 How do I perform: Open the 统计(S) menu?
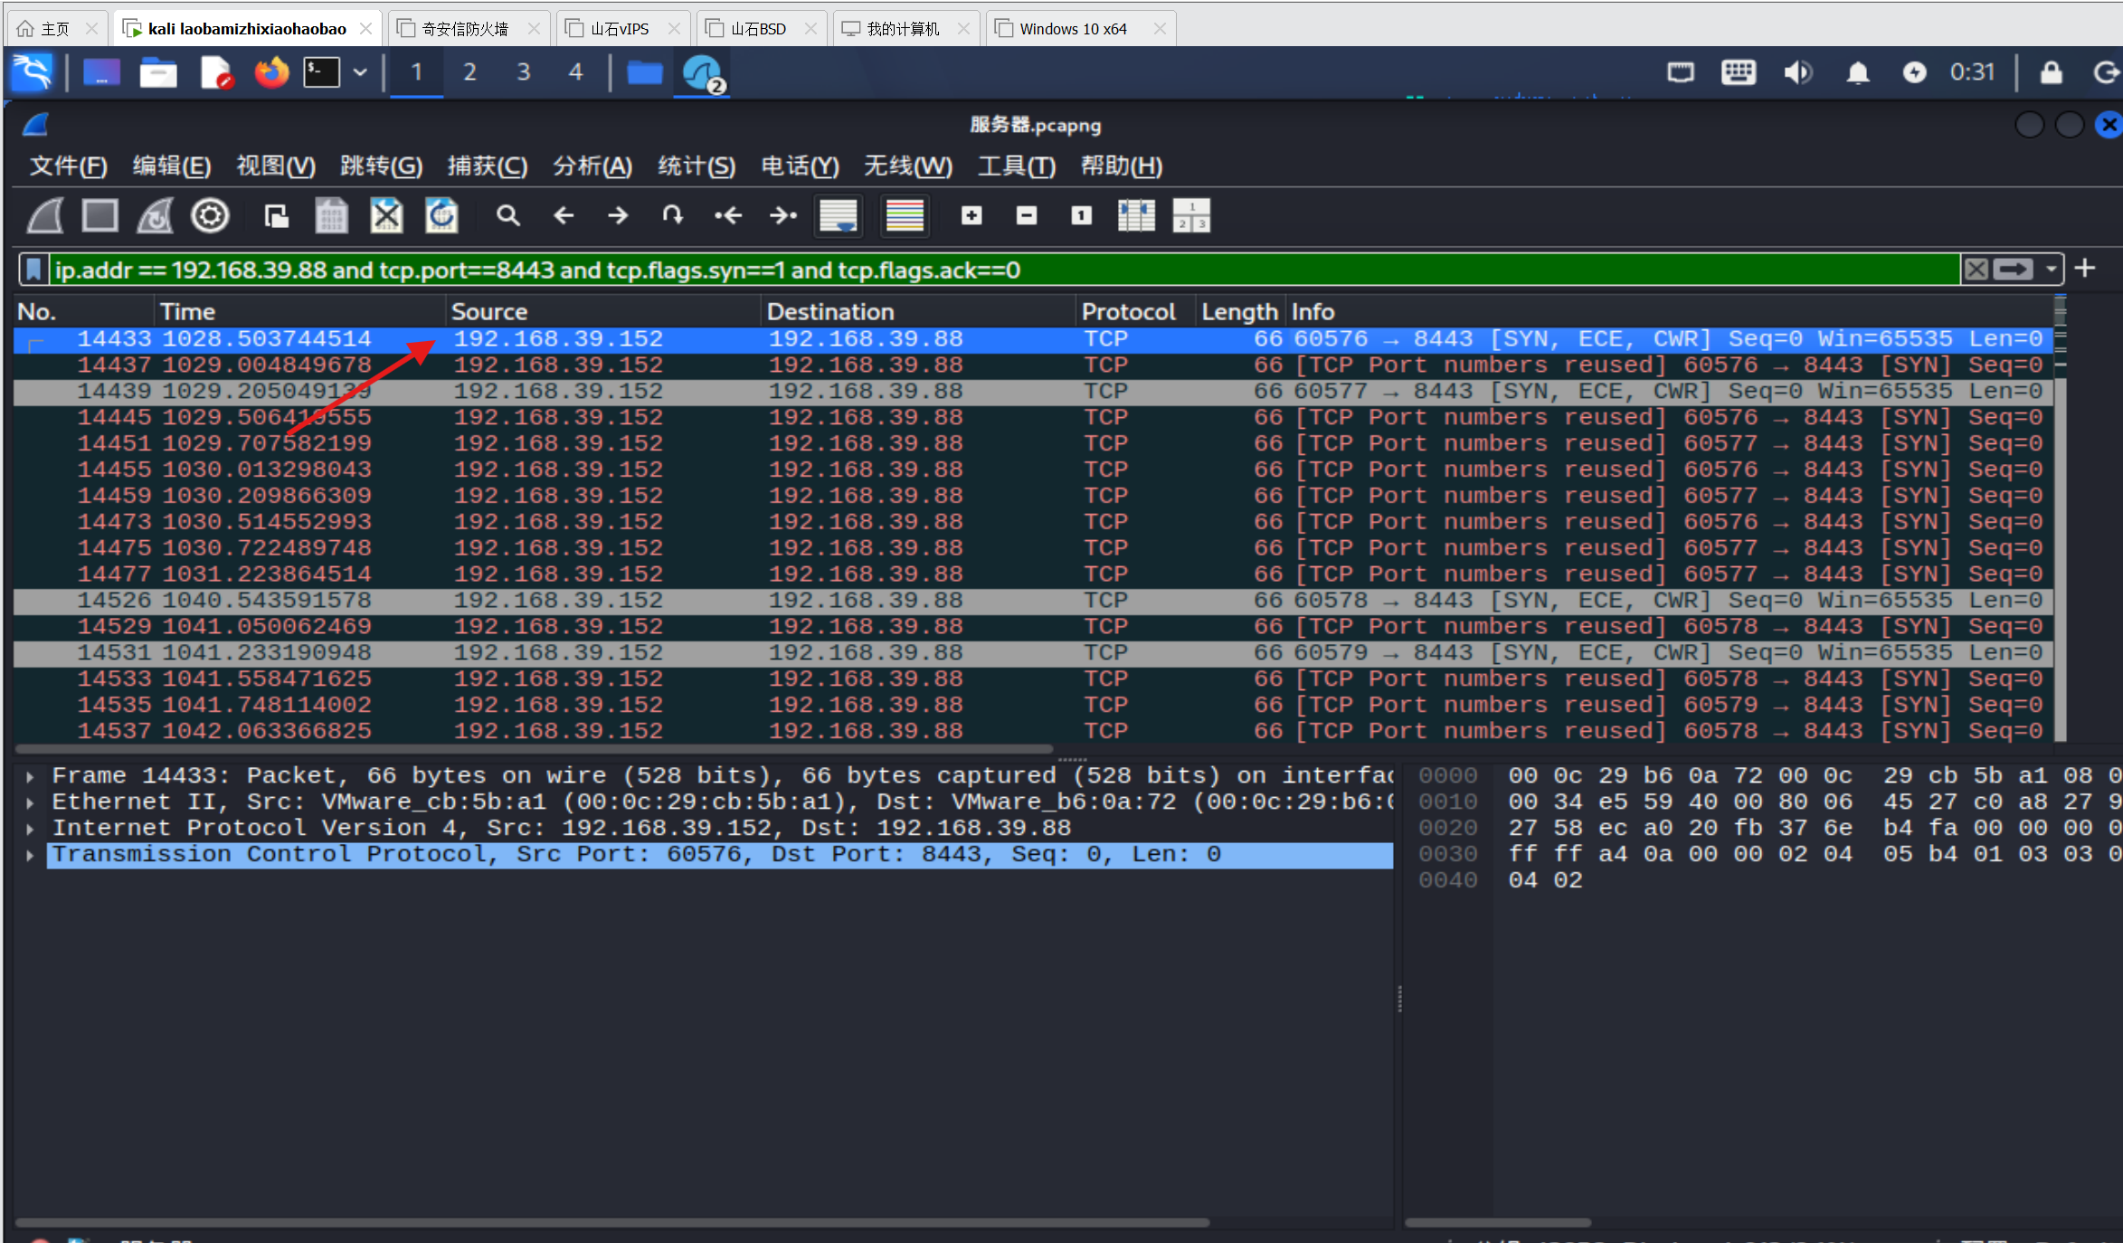[x=697, y=166]
